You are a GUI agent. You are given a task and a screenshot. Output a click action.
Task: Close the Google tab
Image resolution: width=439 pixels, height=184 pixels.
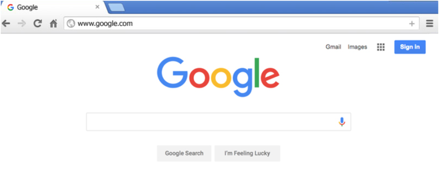click(x=97, y=7)
